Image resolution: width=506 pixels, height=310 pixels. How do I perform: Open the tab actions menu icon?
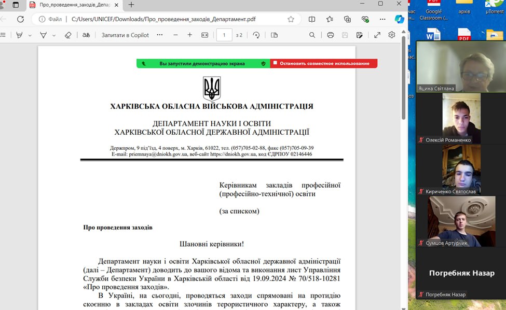coord(16,5)
